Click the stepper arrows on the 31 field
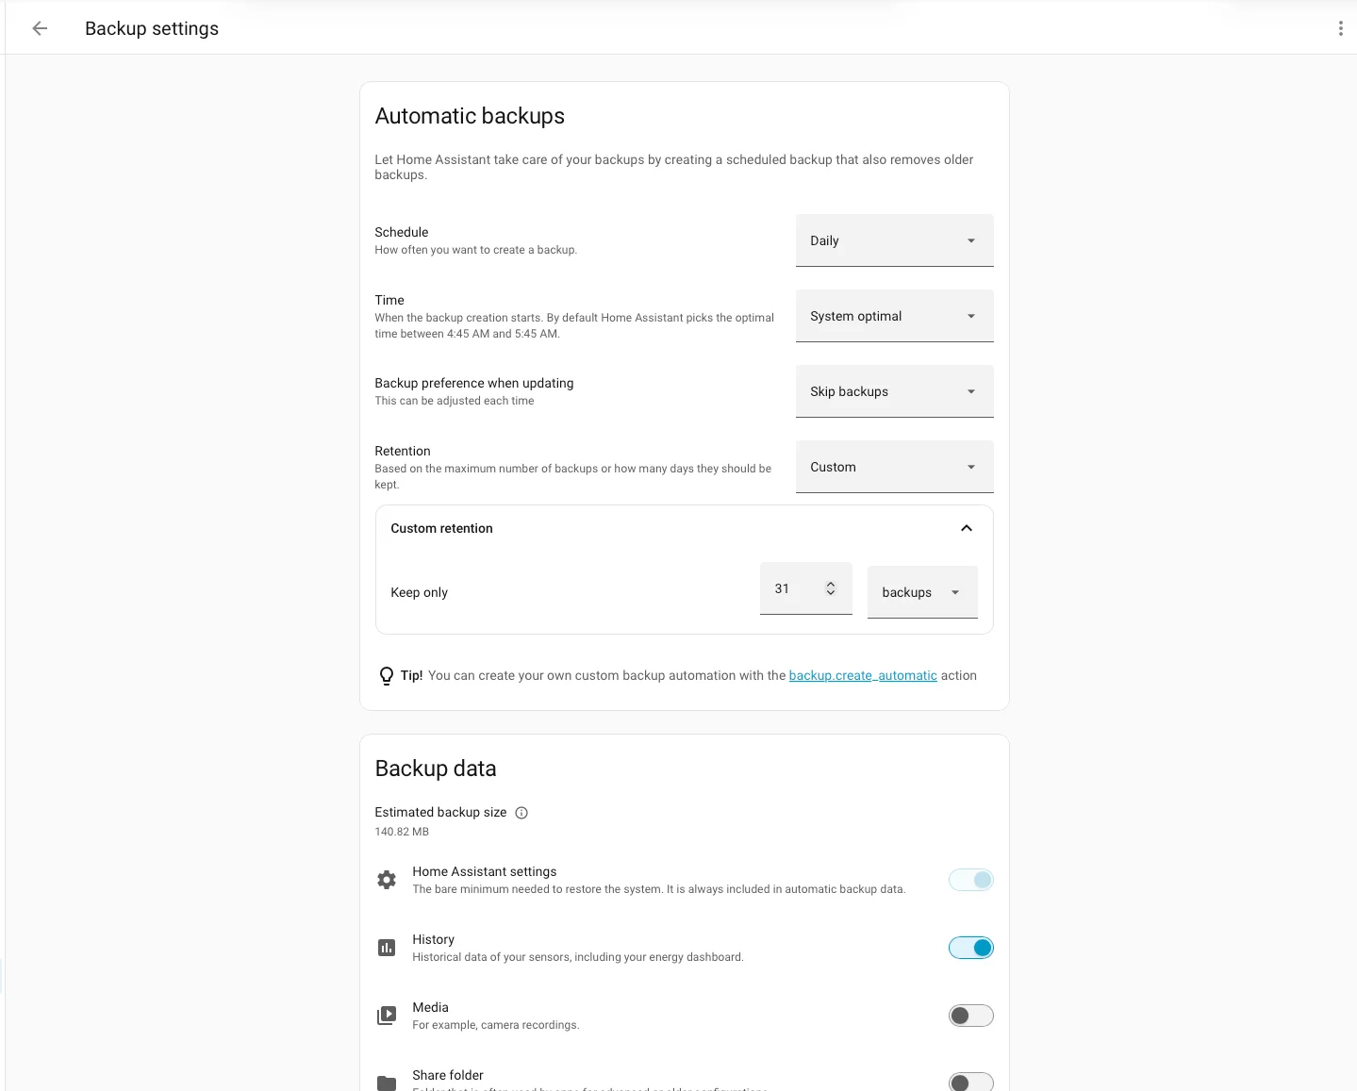This screenshot has width=1357, height=1091. [x=831, y=588]
